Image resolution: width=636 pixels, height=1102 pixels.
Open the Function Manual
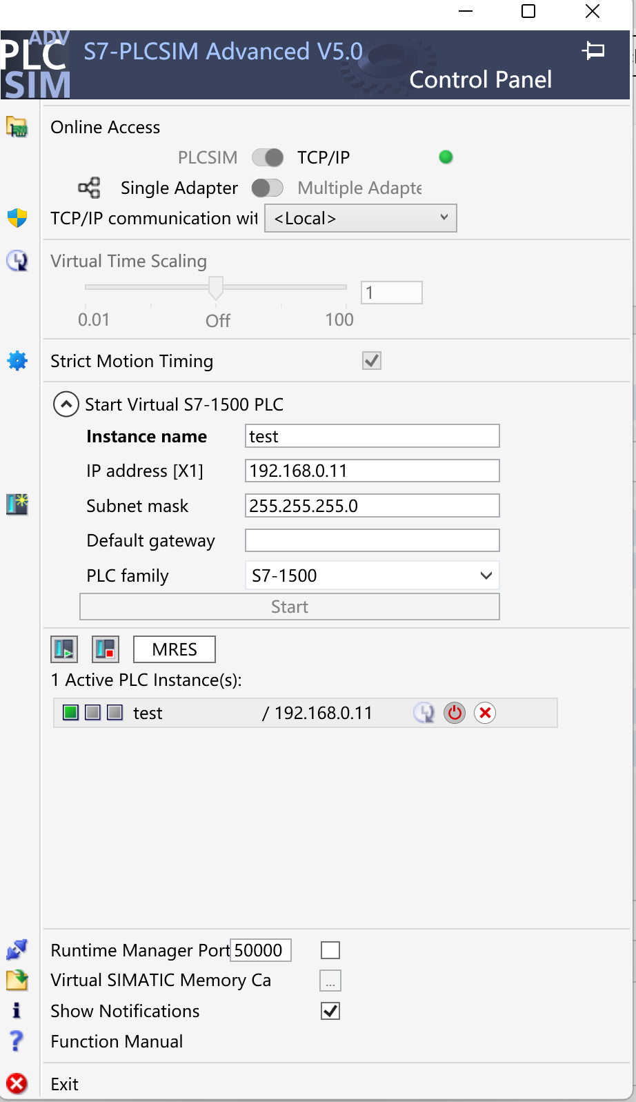[x=117, y=1041]
